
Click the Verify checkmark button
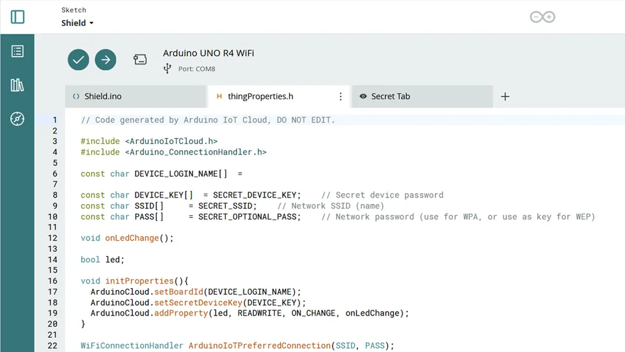coord(79,60)
